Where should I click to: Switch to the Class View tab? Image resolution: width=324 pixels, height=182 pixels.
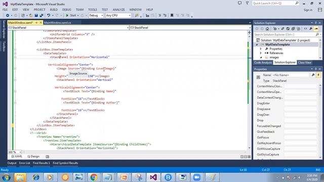pos(304,63)
